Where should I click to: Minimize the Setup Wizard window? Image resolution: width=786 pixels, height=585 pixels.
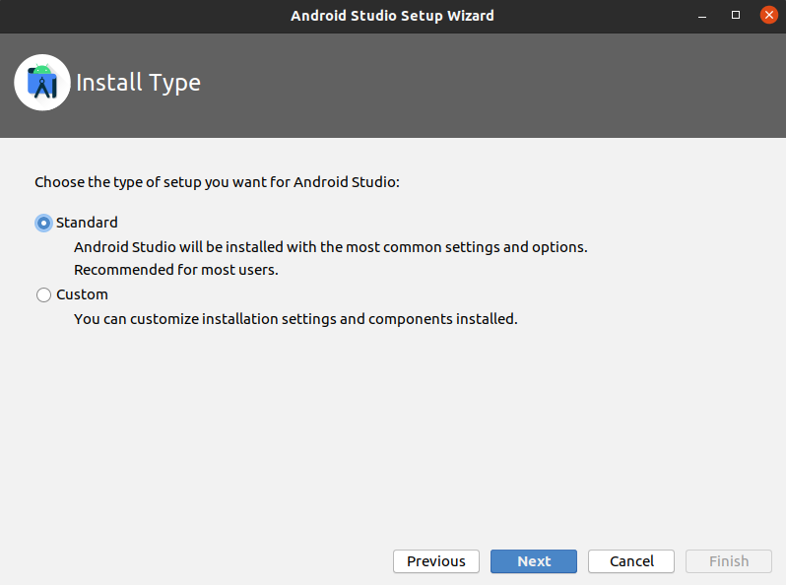coord(702,16)
